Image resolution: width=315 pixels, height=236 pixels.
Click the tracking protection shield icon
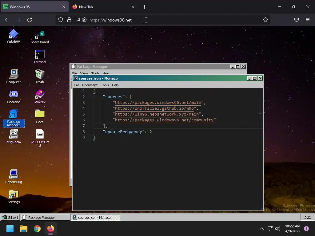point(61,20)
